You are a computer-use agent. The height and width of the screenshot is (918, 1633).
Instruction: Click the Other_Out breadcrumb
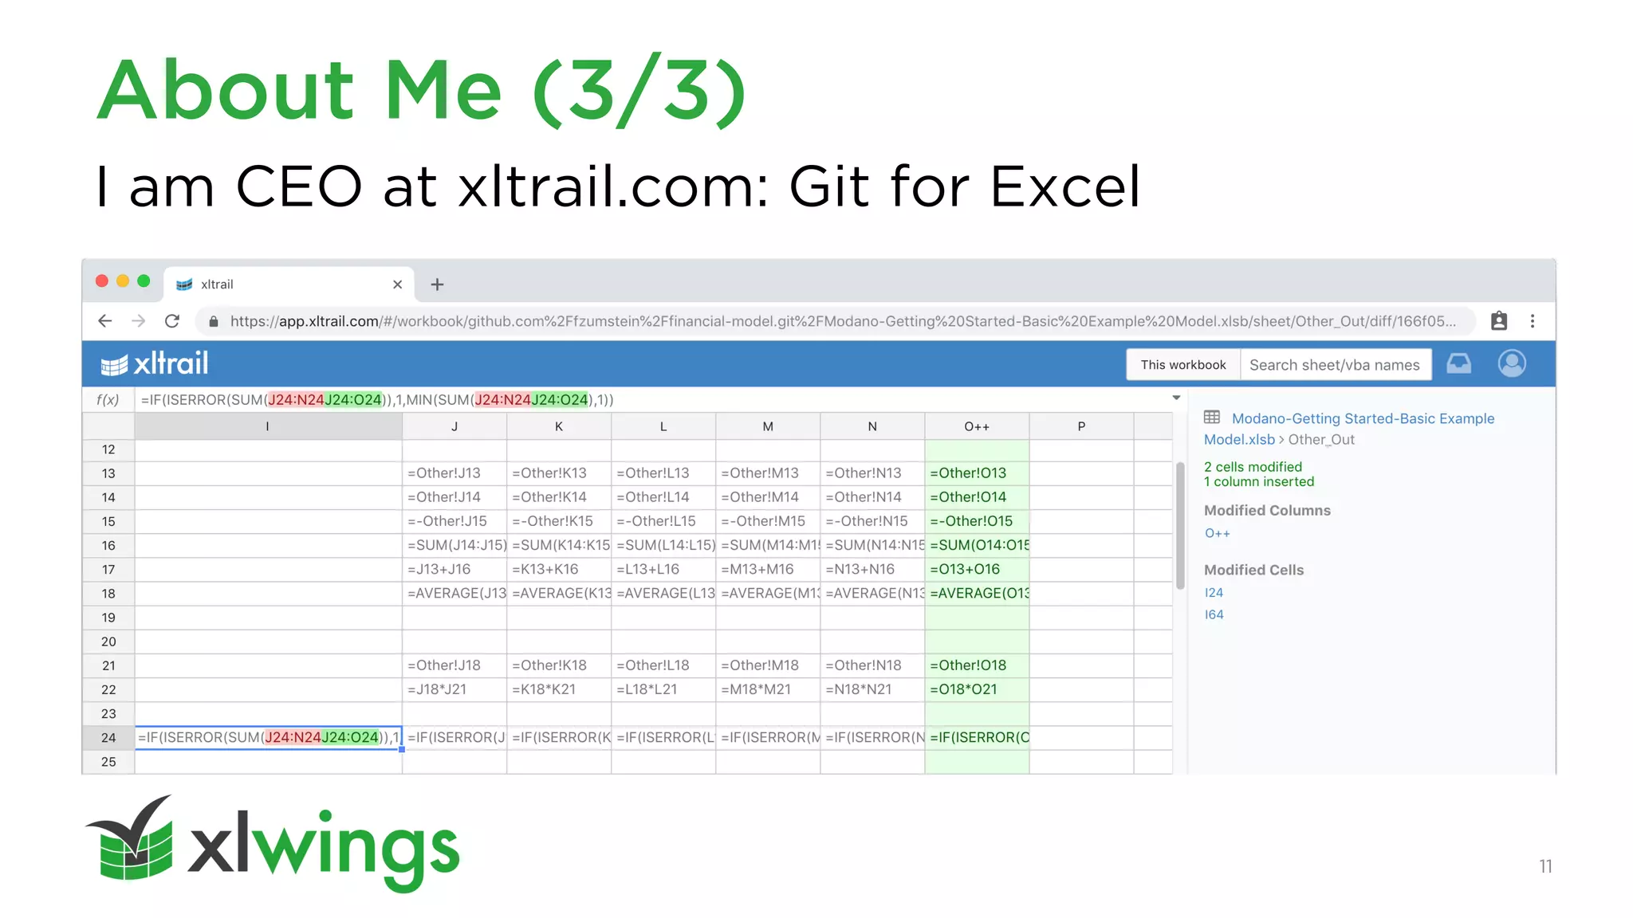(x=1321, y=440)
